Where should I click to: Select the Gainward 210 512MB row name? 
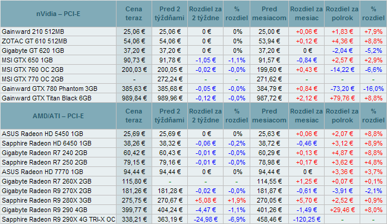pos(33,31)
